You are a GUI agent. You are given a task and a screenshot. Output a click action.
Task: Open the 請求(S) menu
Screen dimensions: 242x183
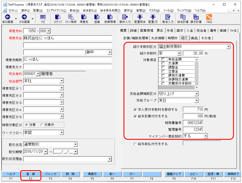pyautogui.click(x=128, y=11)
